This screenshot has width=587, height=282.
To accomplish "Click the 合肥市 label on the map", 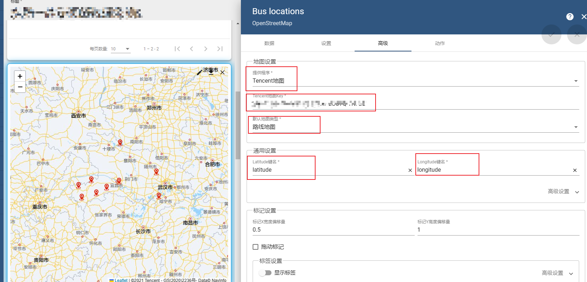I will click(212, 164).
